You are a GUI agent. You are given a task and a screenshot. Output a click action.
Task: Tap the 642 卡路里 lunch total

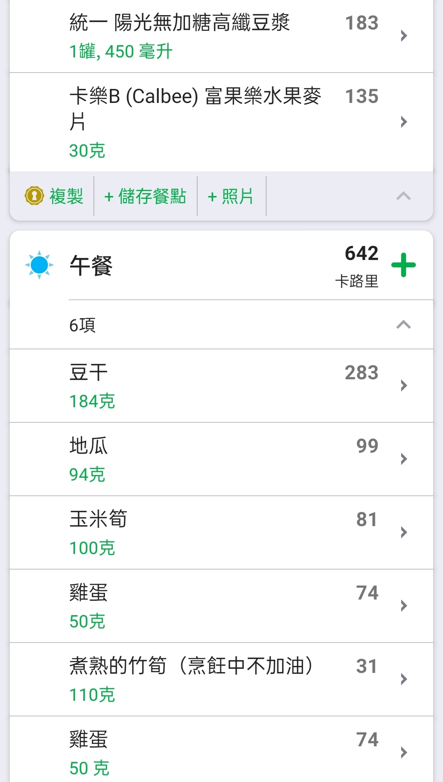pos(357,266)
